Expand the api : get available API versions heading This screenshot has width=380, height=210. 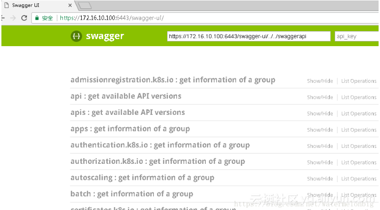[x=126, y=96]
